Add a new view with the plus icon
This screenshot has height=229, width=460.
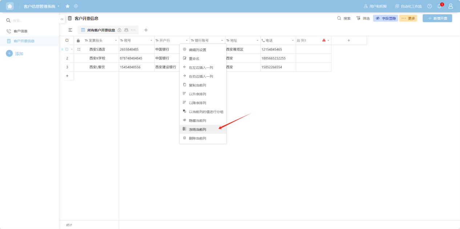tap(146, 30)
